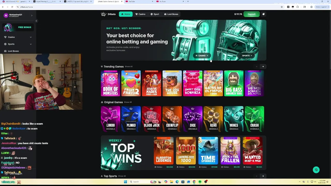Show all Top Sports
Viewport: 331px width, 186px height.
(x=122, y=176)
